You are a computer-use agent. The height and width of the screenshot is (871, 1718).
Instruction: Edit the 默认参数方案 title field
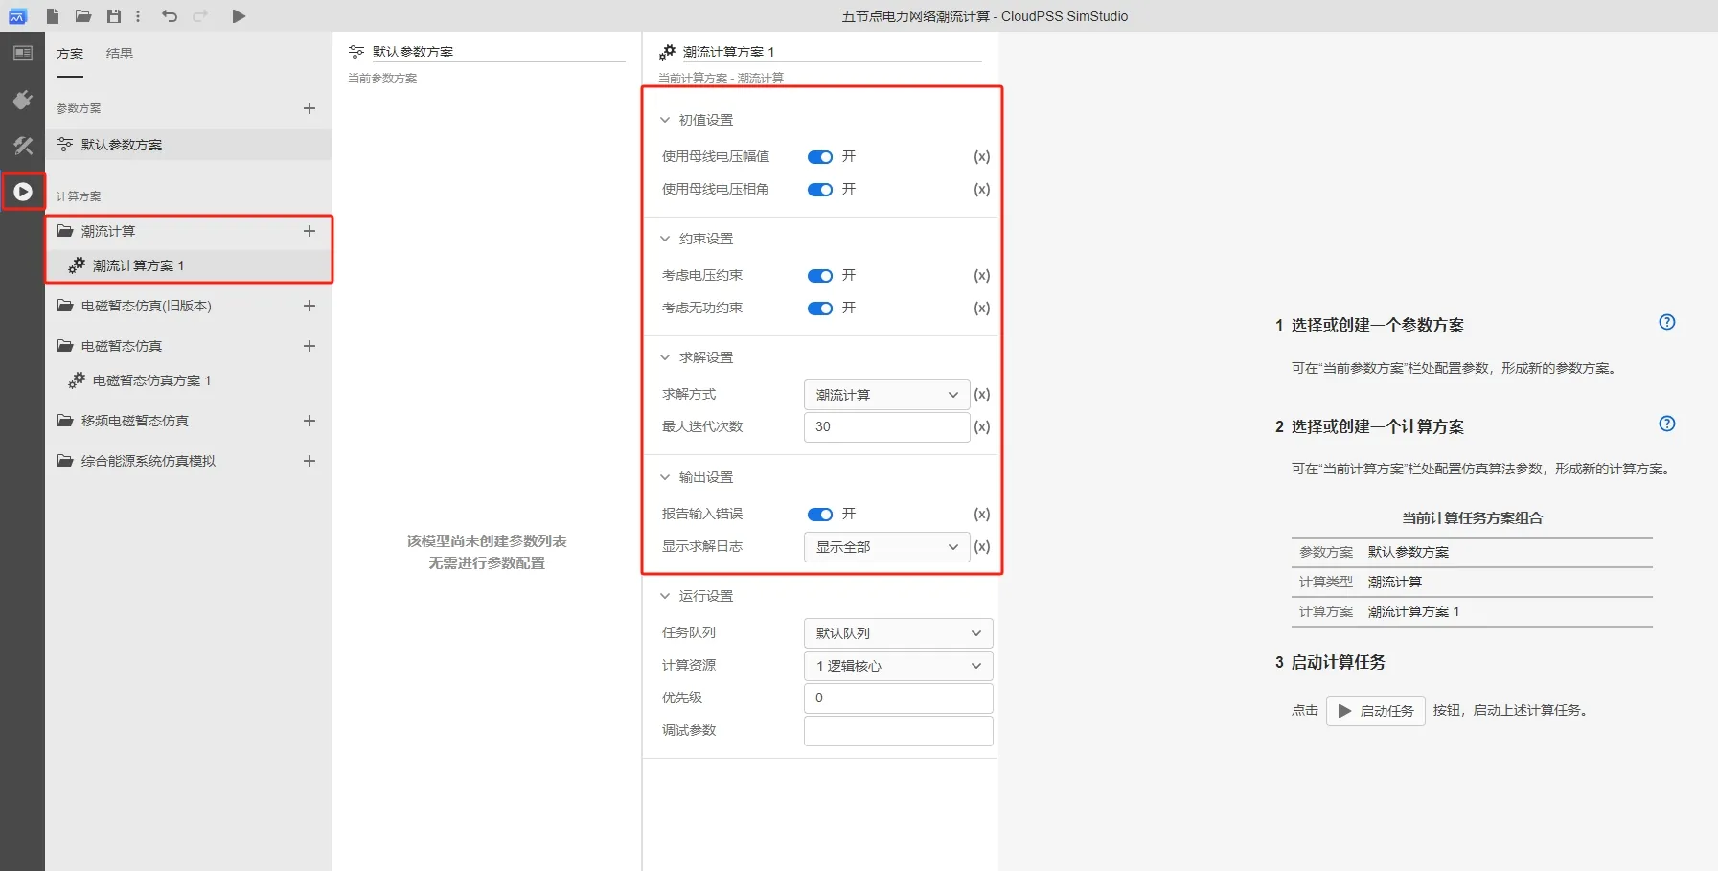pos(497,52)
